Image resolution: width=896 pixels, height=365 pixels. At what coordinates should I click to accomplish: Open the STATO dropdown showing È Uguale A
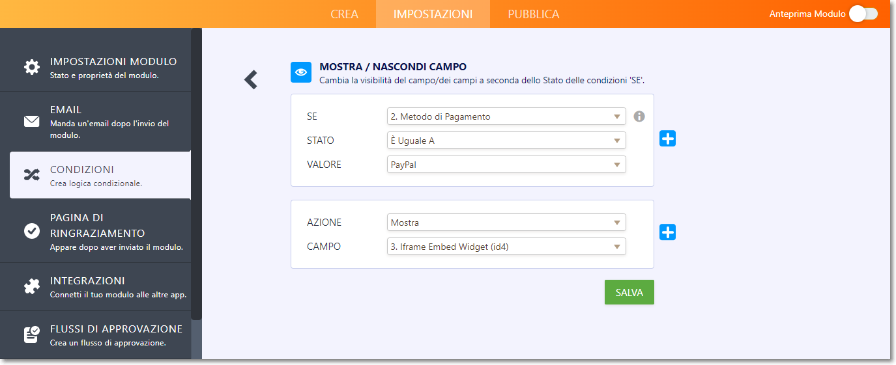point(506,141)
